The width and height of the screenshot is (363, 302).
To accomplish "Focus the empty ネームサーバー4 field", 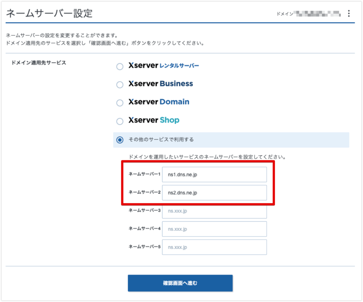I will (214, 229).
